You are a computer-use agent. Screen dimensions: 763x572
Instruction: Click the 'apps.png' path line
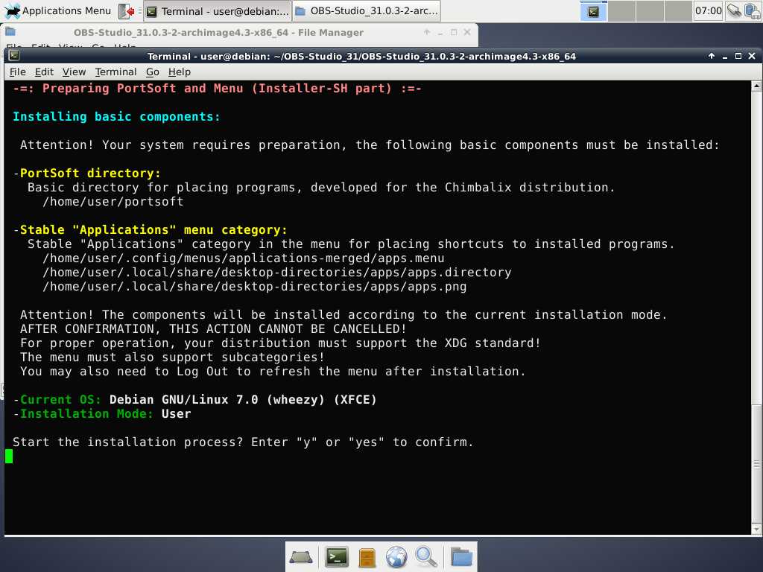coord(255,287)
